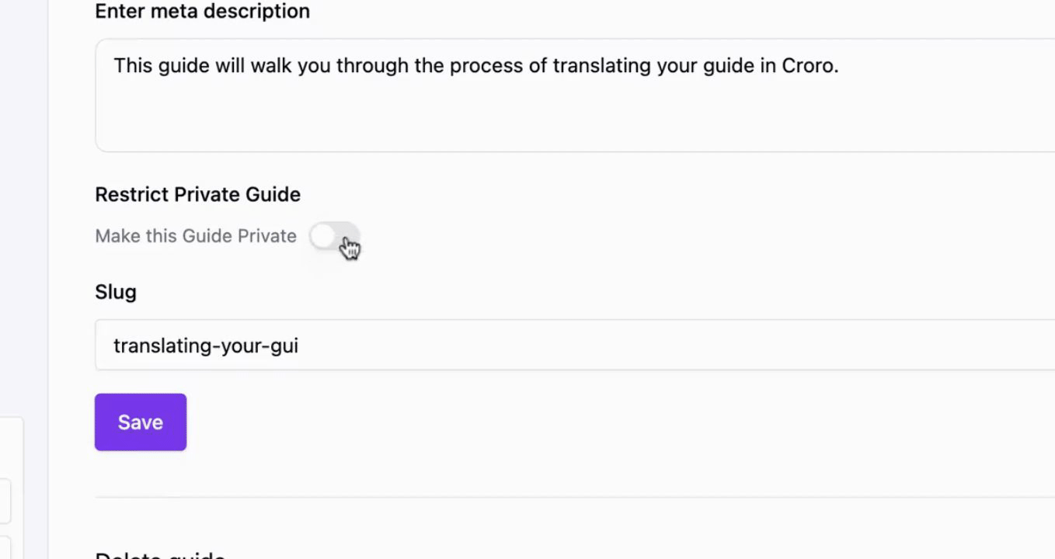The image size is (1055, 559).
Task: Select the Restrict Private Guide heading
Action: [197, 194]
